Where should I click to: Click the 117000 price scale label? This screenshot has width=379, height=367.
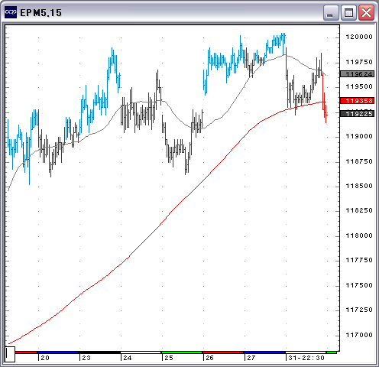click(x=359, y=335)
